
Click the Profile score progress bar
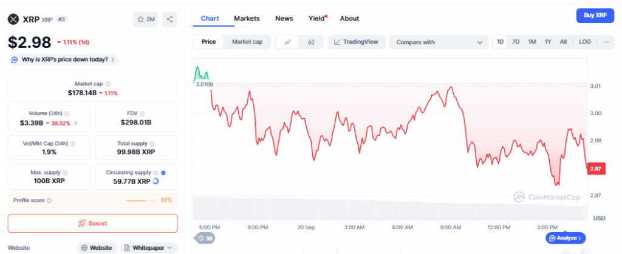tap(142, 201)
